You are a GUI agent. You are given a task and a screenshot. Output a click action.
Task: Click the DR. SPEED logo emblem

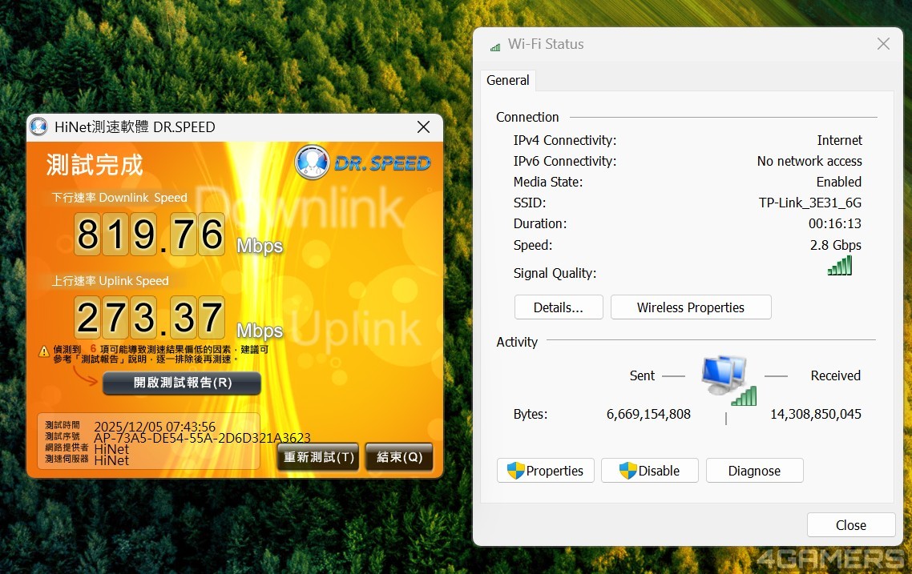point(312,163)
